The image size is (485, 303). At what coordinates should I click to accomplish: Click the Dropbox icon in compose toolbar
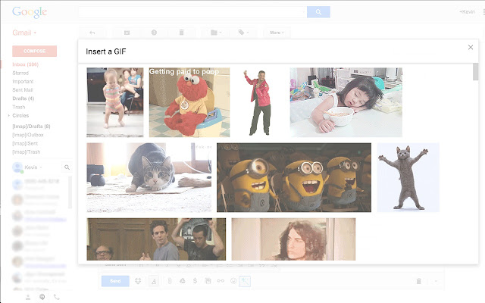138,281
